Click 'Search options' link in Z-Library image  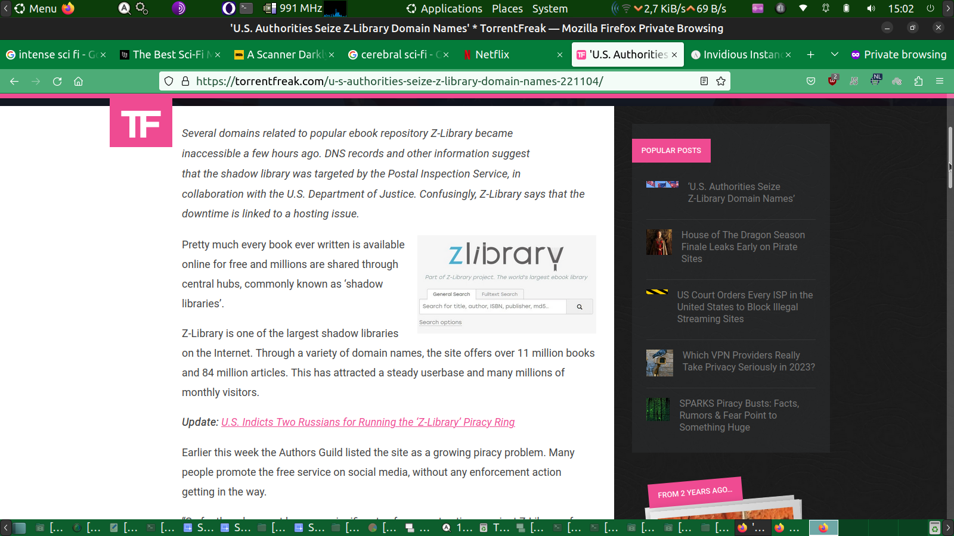[x=440, y=322]
